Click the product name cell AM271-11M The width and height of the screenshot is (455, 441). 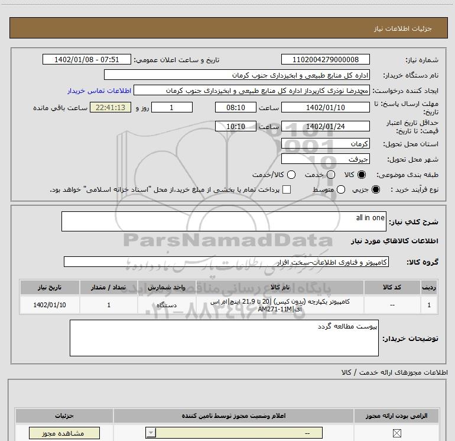click(x=280, y=305)
